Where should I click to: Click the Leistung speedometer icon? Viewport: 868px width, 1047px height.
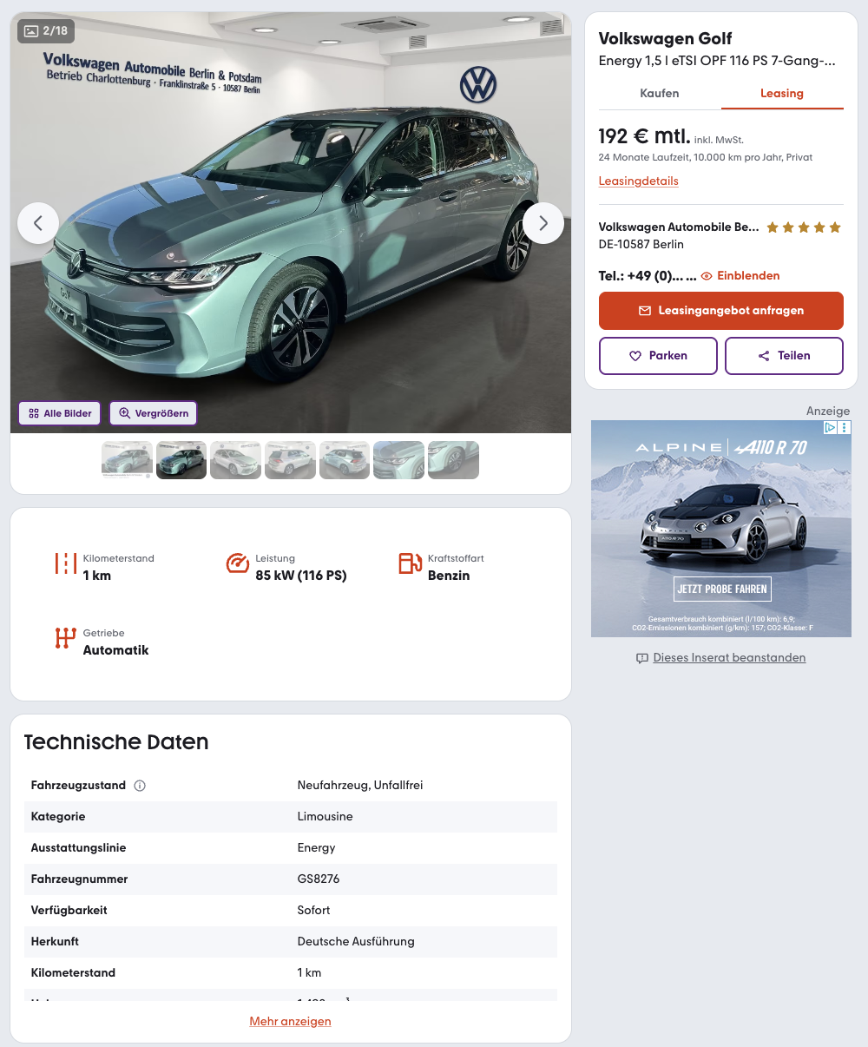[x=238, y=563]
